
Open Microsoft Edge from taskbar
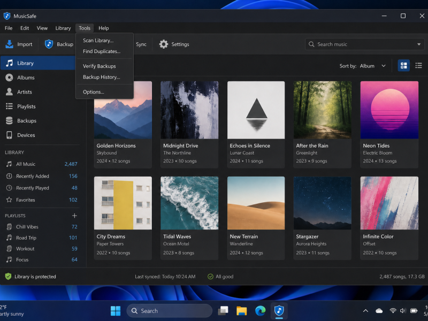260,311
